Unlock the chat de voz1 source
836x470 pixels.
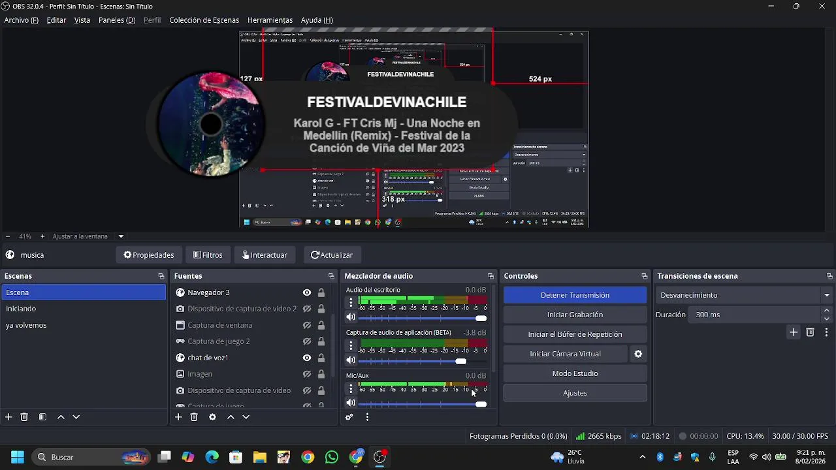(x=321, y=358)
